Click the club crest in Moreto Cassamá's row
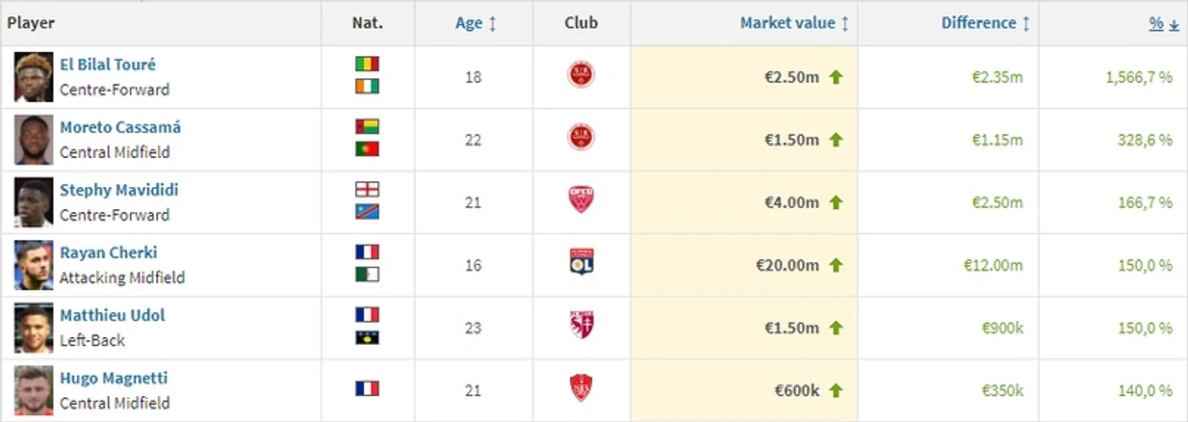Viewport: 1188px width, 422px height. (x=581, y=137)
